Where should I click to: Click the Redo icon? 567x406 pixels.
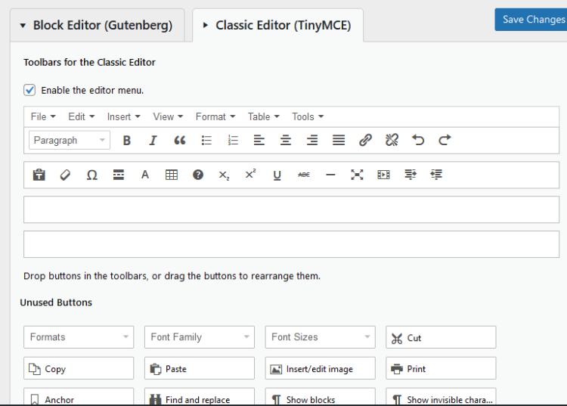pyautogui.click(x=445, y=140)
